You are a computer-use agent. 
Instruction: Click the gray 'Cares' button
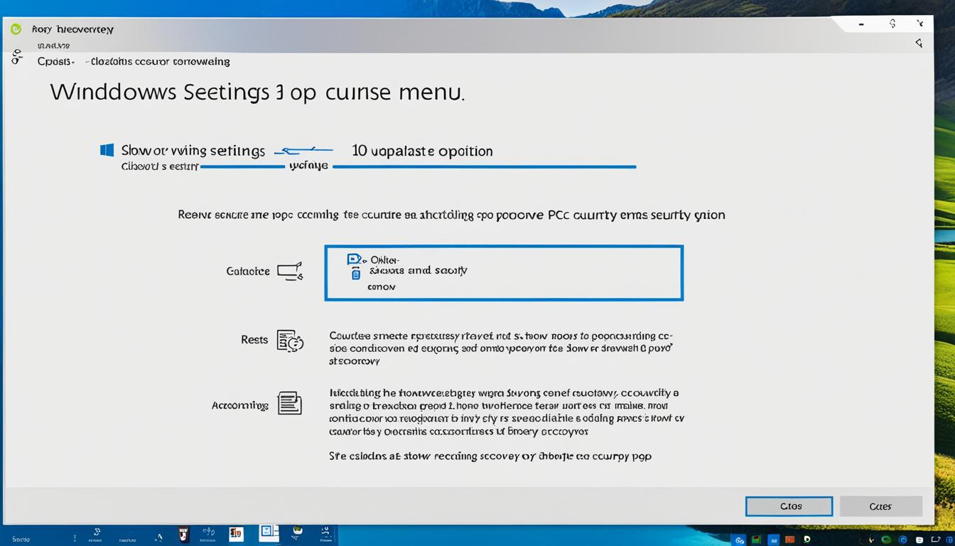[x=880, y=506]
